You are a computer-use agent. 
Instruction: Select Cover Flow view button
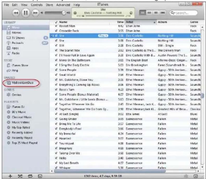[163, 13]
